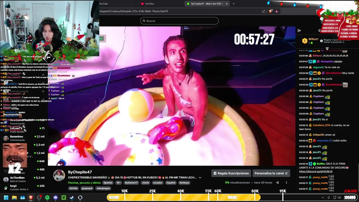Click Personaliza tu canal button

[271, 173]
